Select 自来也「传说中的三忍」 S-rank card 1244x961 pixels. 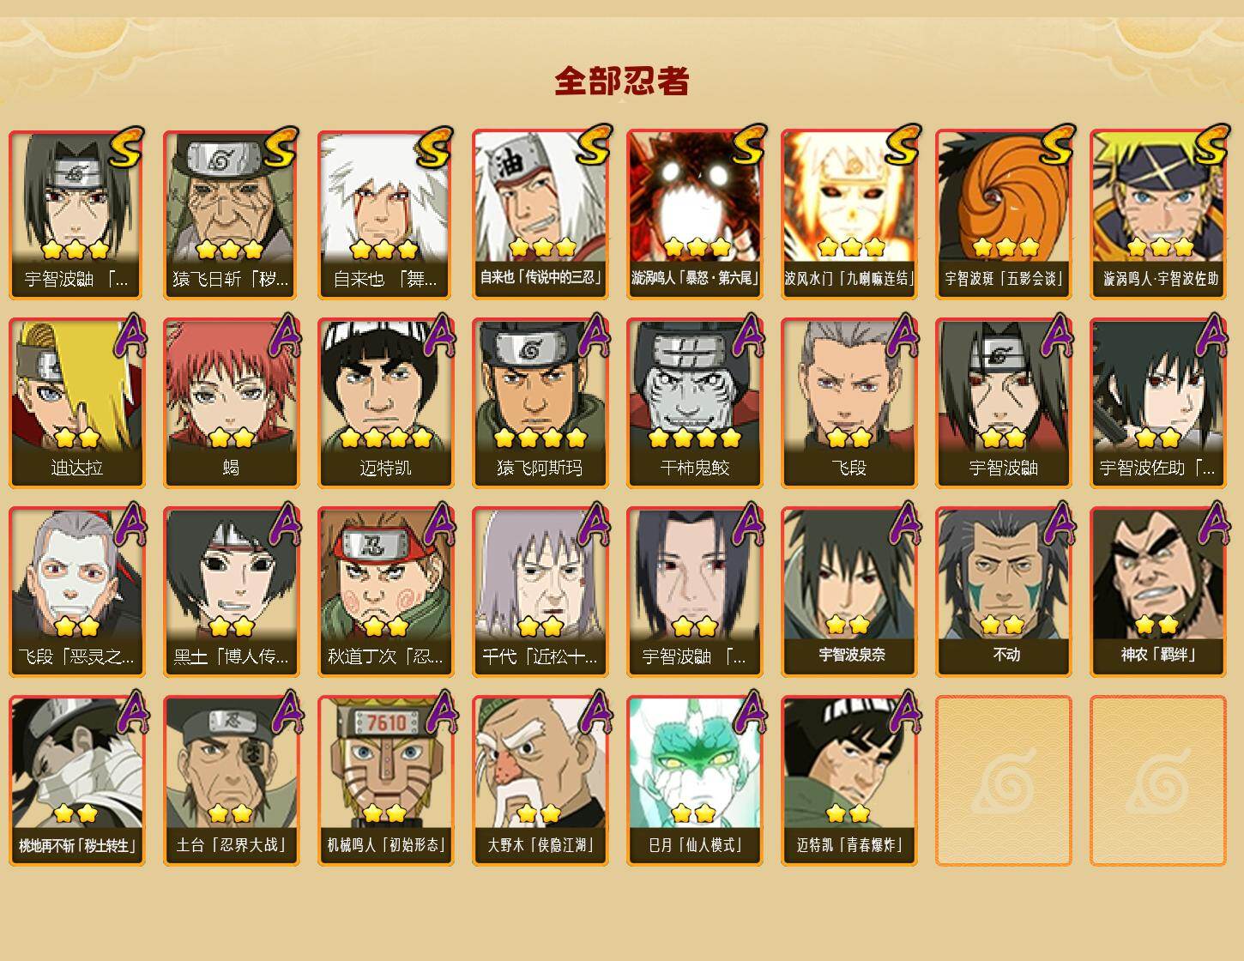pos(540,214)
